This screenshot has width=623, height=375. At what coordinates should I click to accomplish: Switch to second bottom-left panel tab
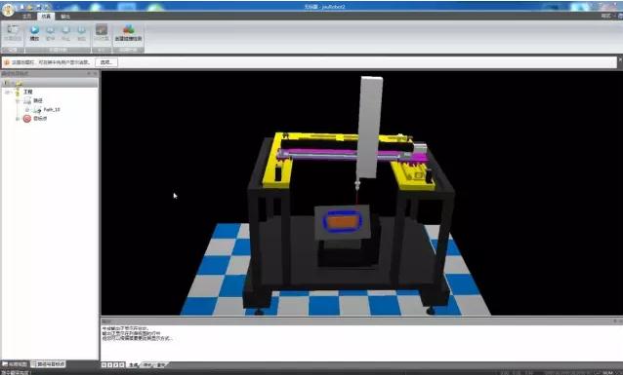(x=49, y=364)
